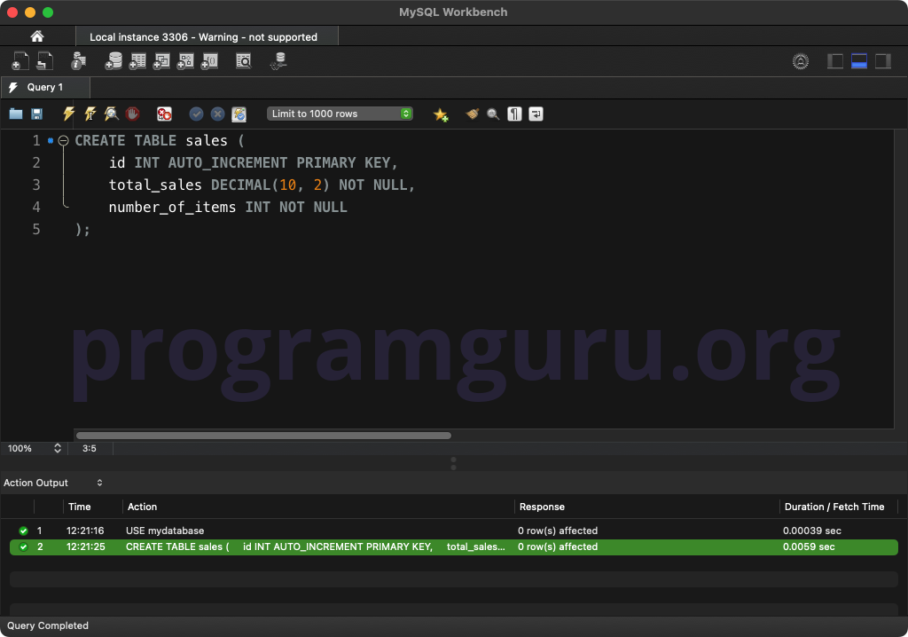Select the CREATE TABLE sales output row

point(454,547)
